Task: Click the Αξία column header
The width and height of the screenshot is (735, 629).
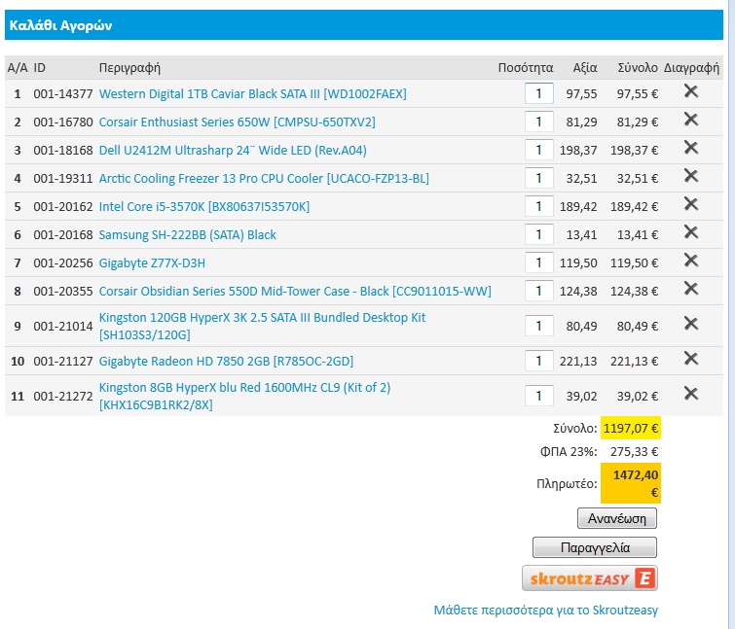Action: coord(585,68)
